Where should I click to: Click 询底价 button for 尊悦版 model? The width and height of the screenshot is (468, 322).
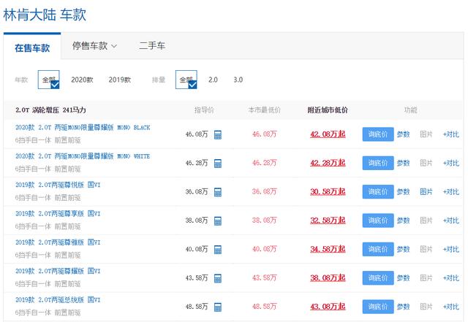378,192
